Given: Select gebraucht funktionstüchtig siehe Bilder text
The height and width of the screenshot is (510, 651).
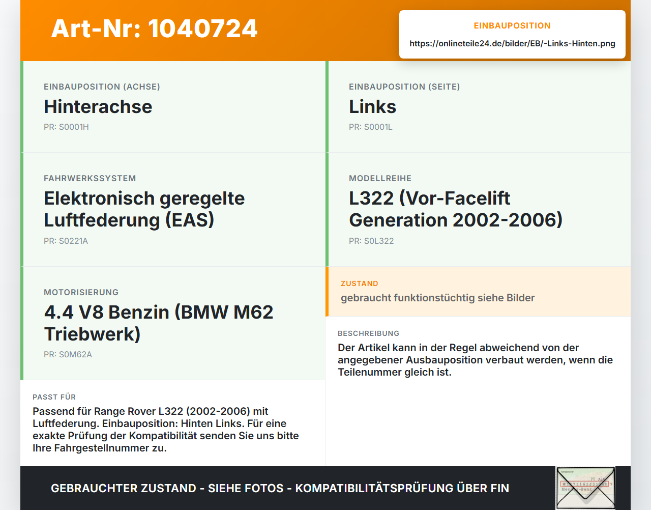Looking at the screenshot, I should point(438,298).
